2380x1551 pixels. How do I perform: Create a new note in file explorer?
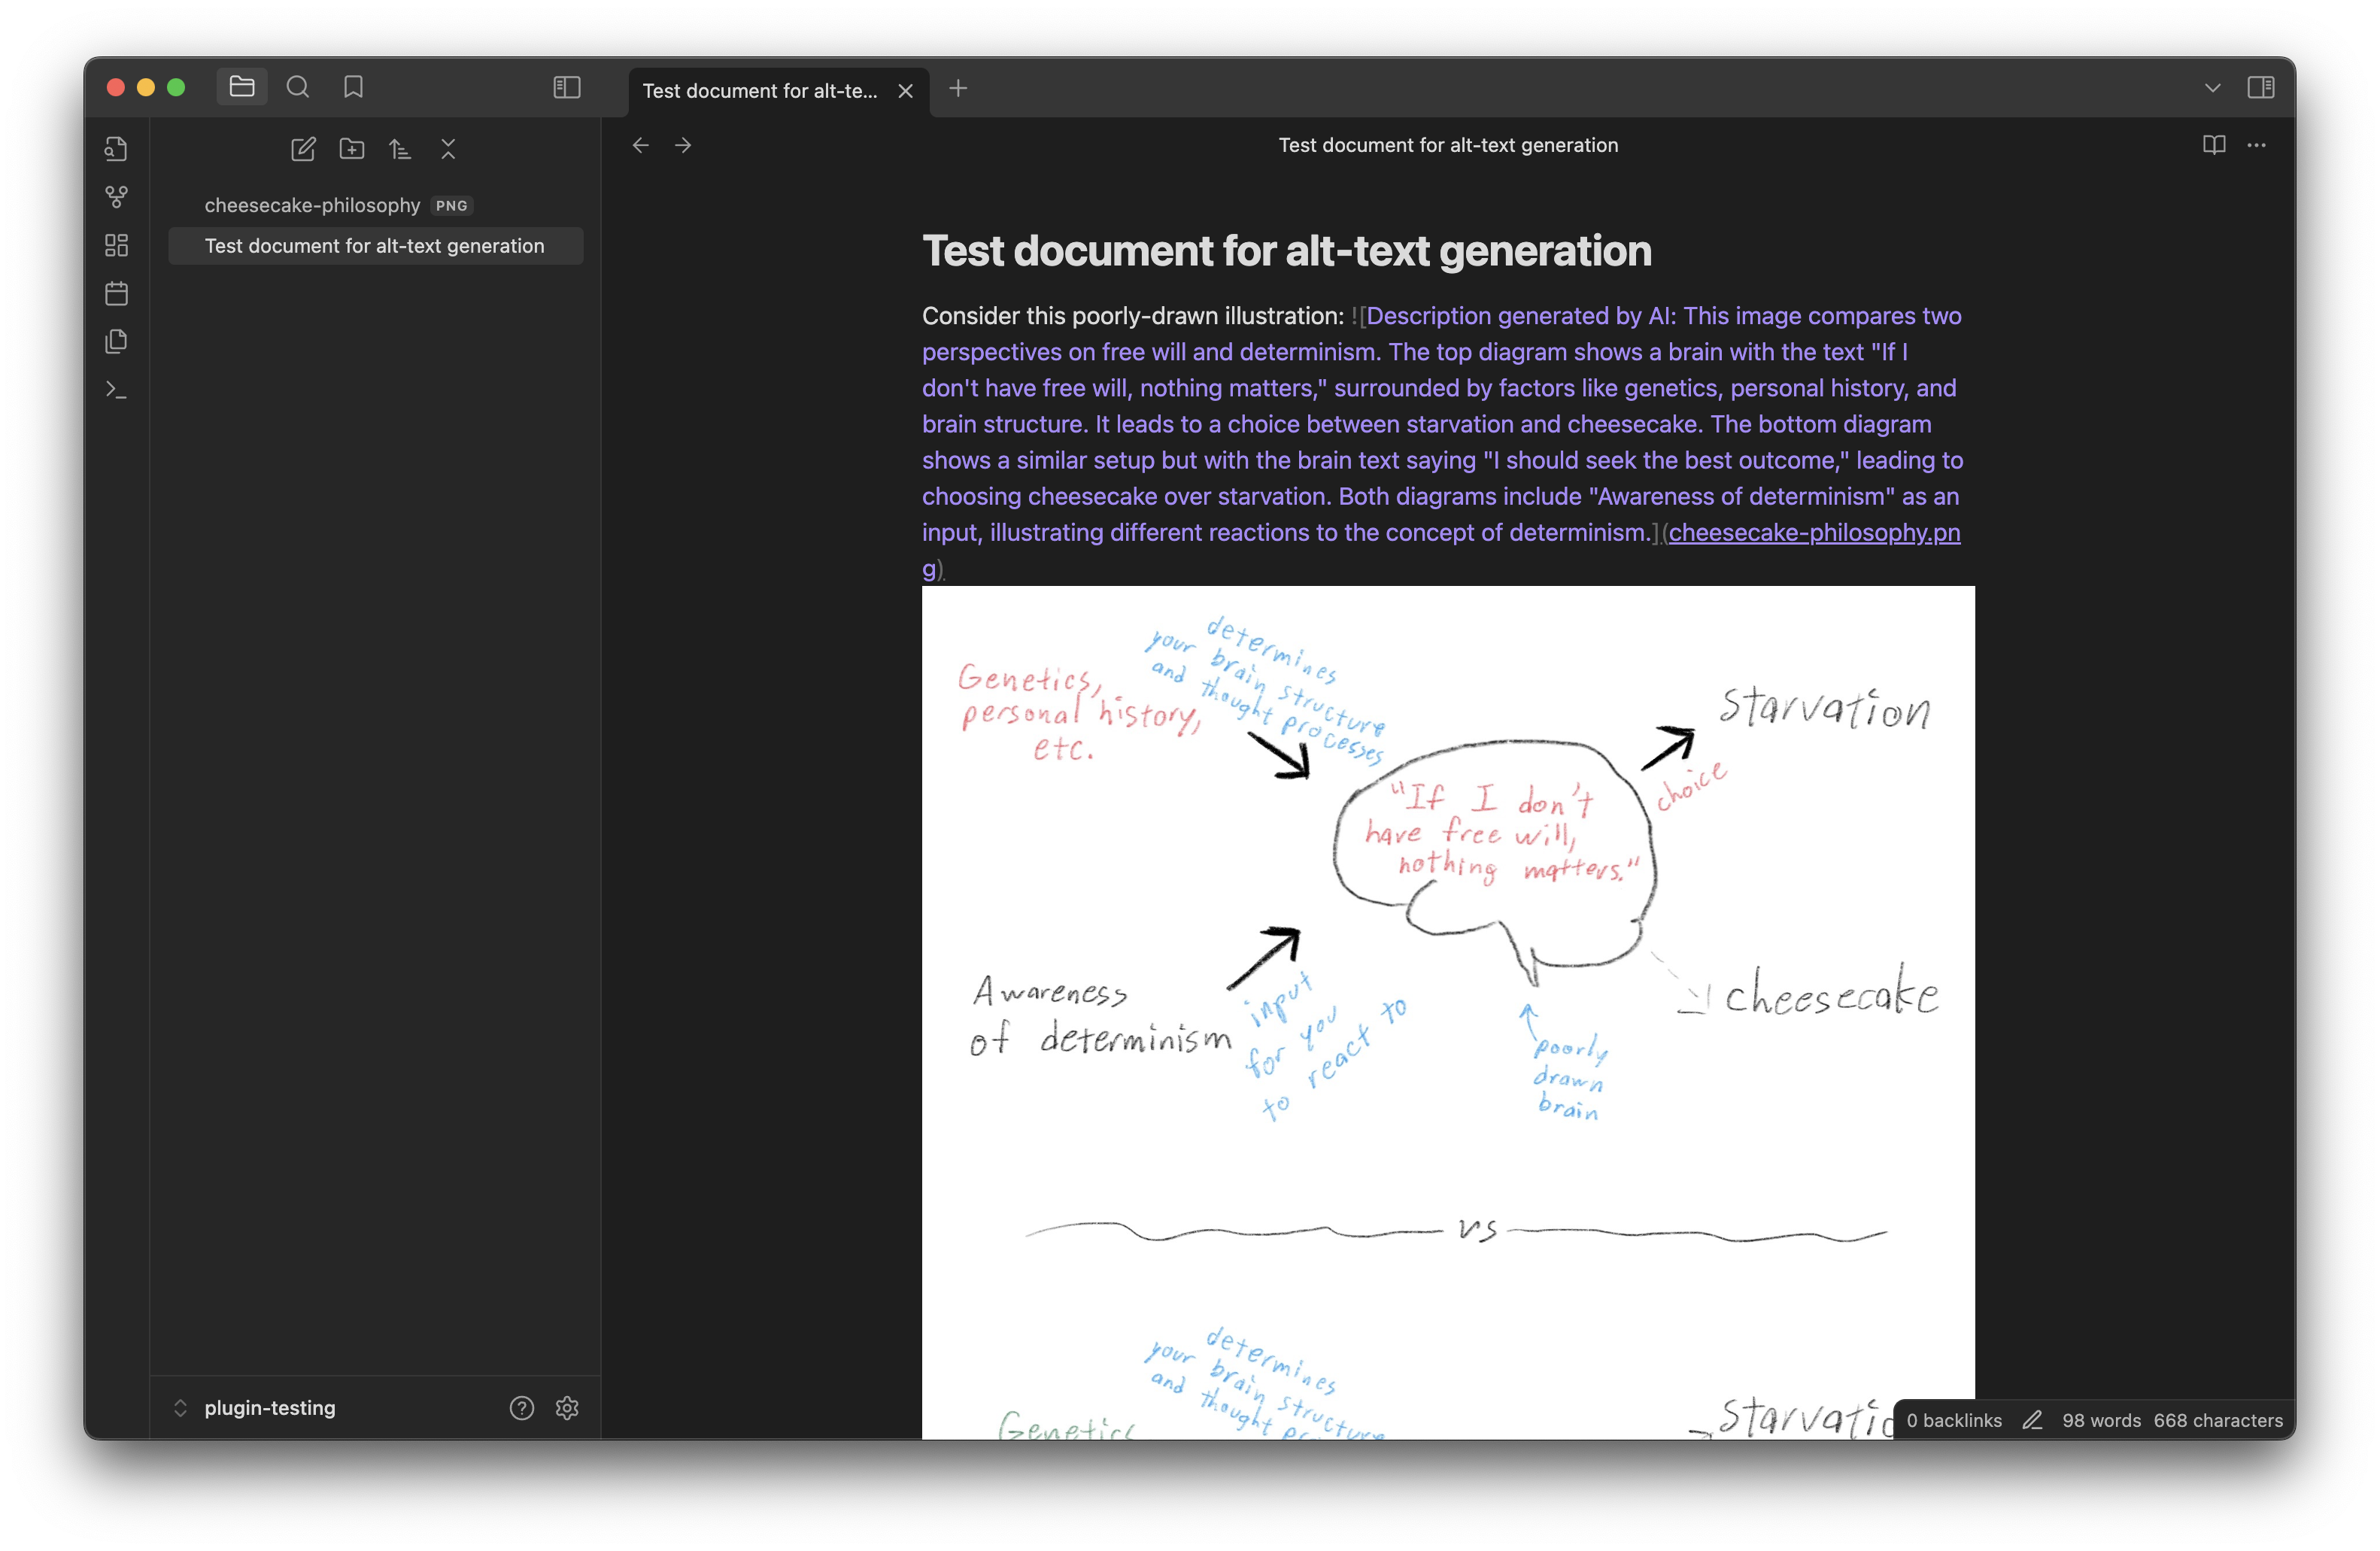[x=303, y=149]
